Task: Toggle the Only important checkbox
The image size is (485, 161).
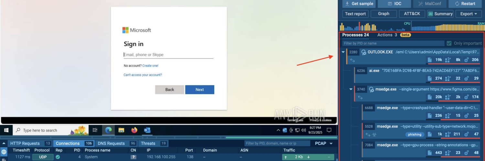Action: 449,43
